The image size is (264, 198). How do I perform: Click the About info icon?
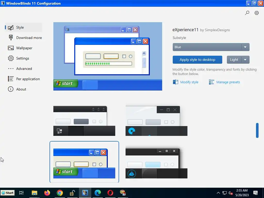(x=11, y=89)
